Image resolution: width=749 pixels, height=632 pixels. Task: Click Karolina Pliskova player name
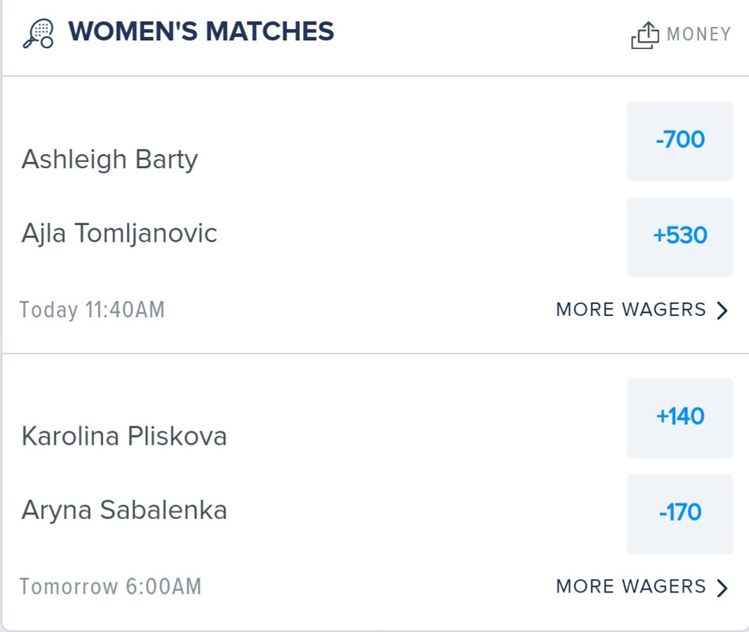tap(124, 436)
